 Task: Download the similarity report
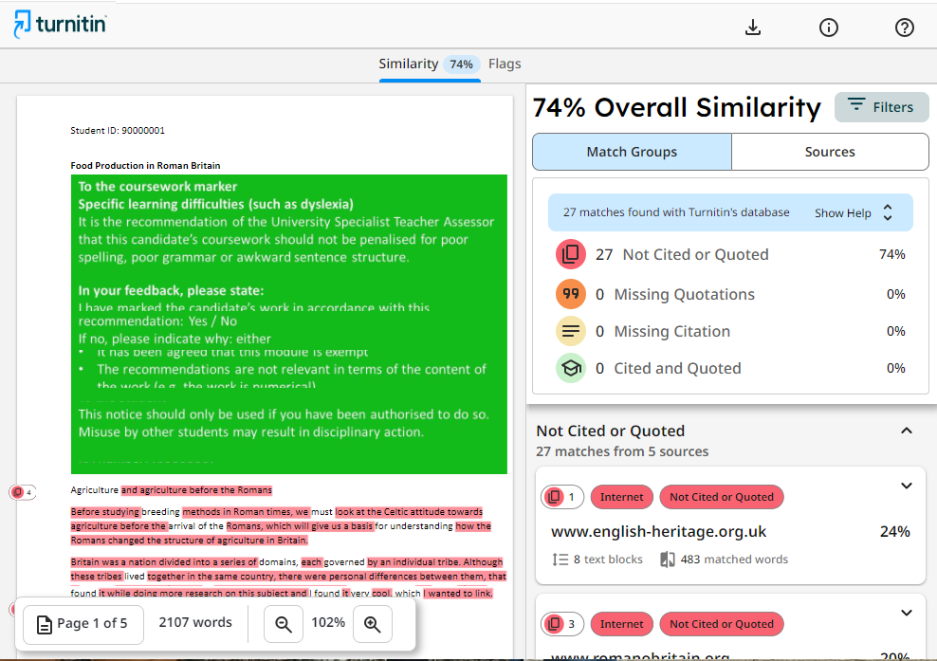(752, 28)
